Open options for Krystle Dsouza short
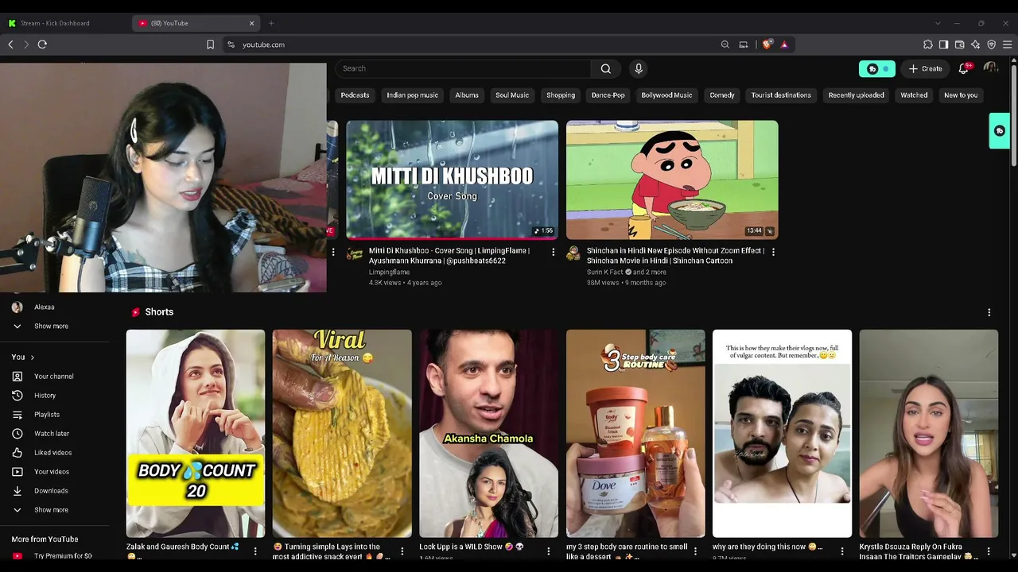Image resolution: width=1018 pixels, height=572 pixels. 989,551
